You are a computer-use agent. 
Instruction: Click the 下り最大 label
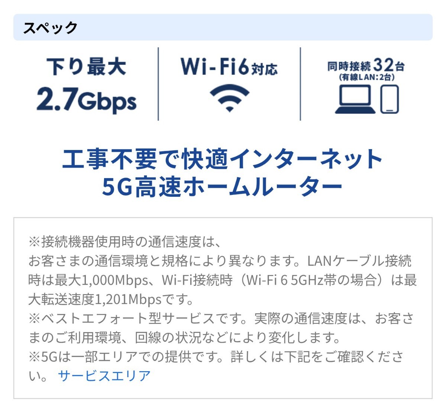click(x=86, y=67)
